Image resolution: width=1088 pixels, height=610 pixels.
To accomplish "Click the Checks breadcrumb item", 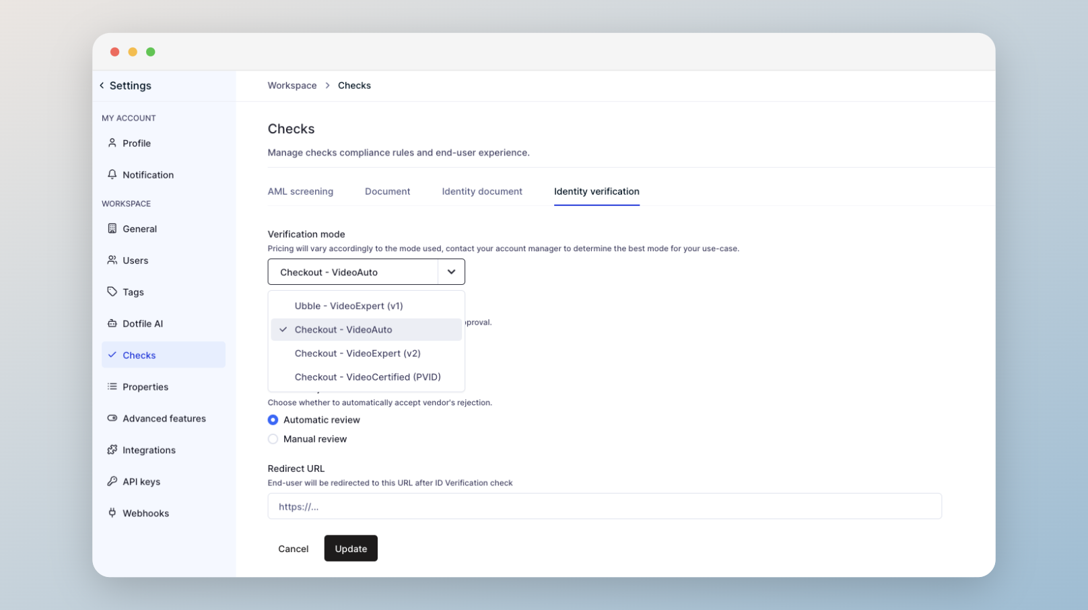I will 354,86.
